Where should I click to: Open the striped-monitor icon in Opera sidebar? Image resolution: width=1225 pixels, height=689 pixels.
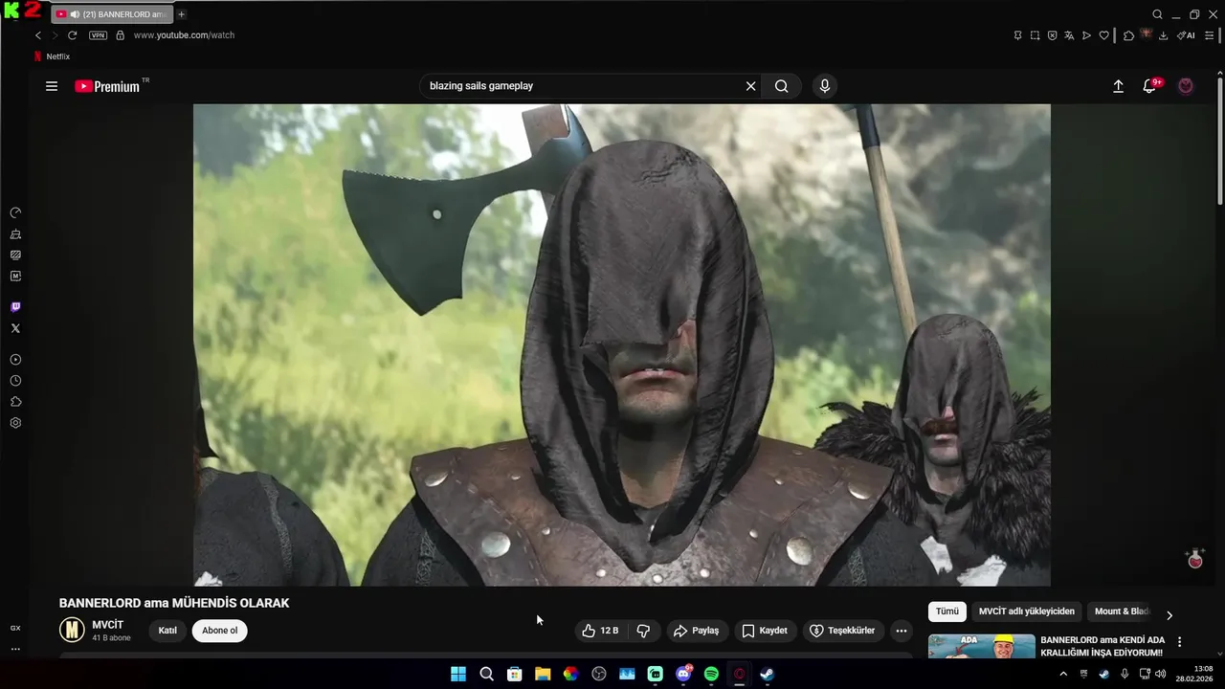click(15, 255)
